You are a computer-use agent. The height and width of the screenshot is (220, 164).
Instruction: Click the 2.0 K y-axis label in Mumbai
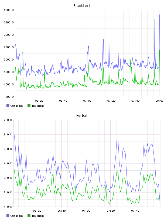(x=8, y=192)
